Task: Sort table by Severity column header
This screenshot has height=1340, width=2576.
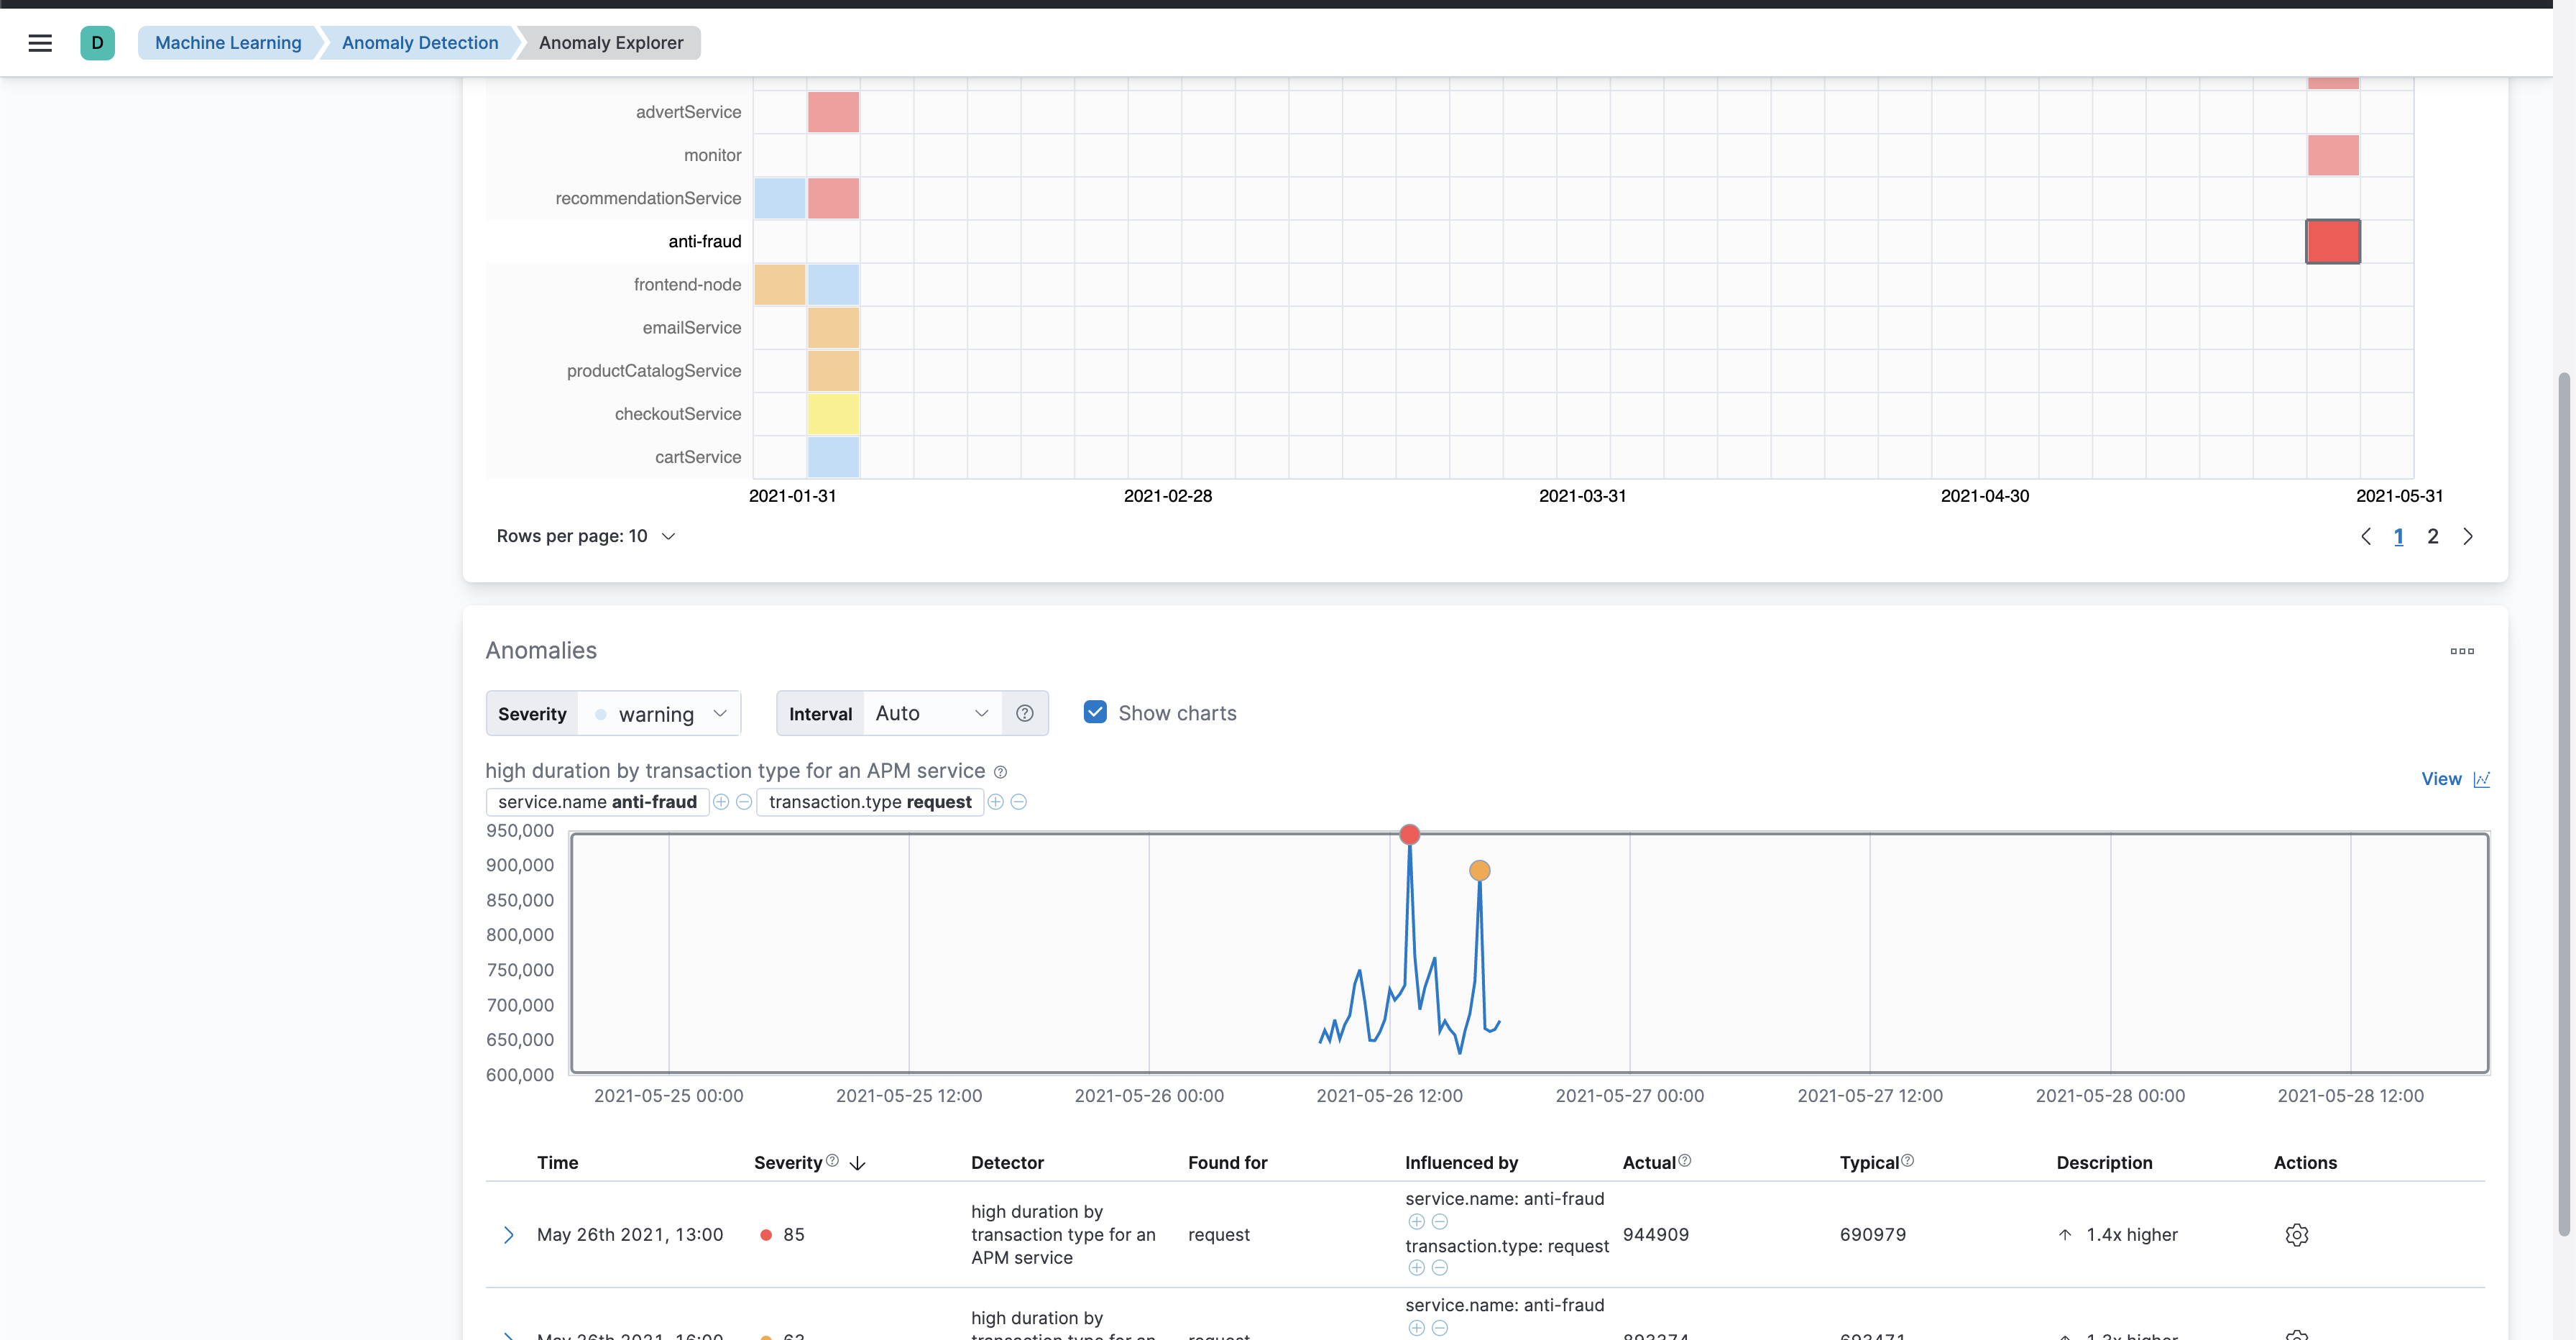Action: (x=788, y=1163)
